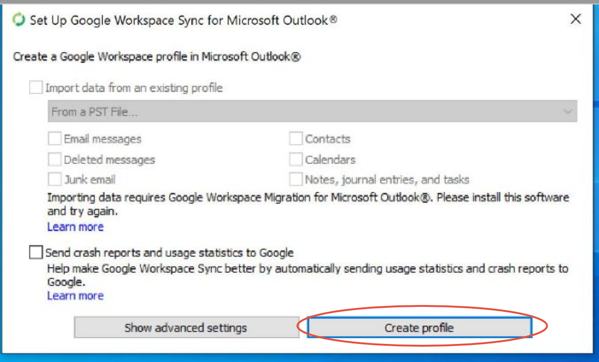Click the dialog title text
The image size is (599, 362).
pos(183,20)
